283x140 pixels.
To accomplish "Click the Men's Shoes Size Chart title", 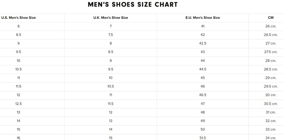I will (133, 5).
